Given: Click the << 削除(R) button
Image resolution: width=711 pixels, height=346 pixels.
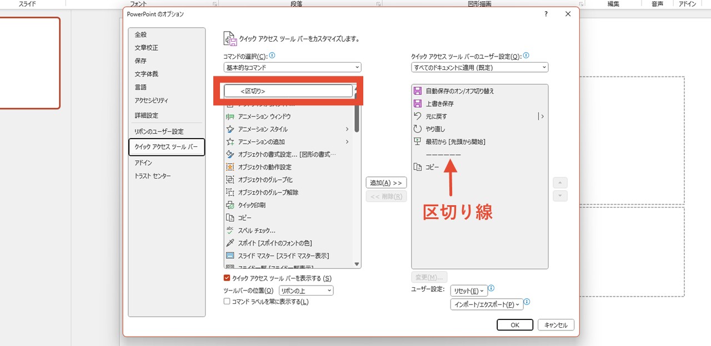Looking at the screenshot, I should pyautogui.click(x=386, y=196).
